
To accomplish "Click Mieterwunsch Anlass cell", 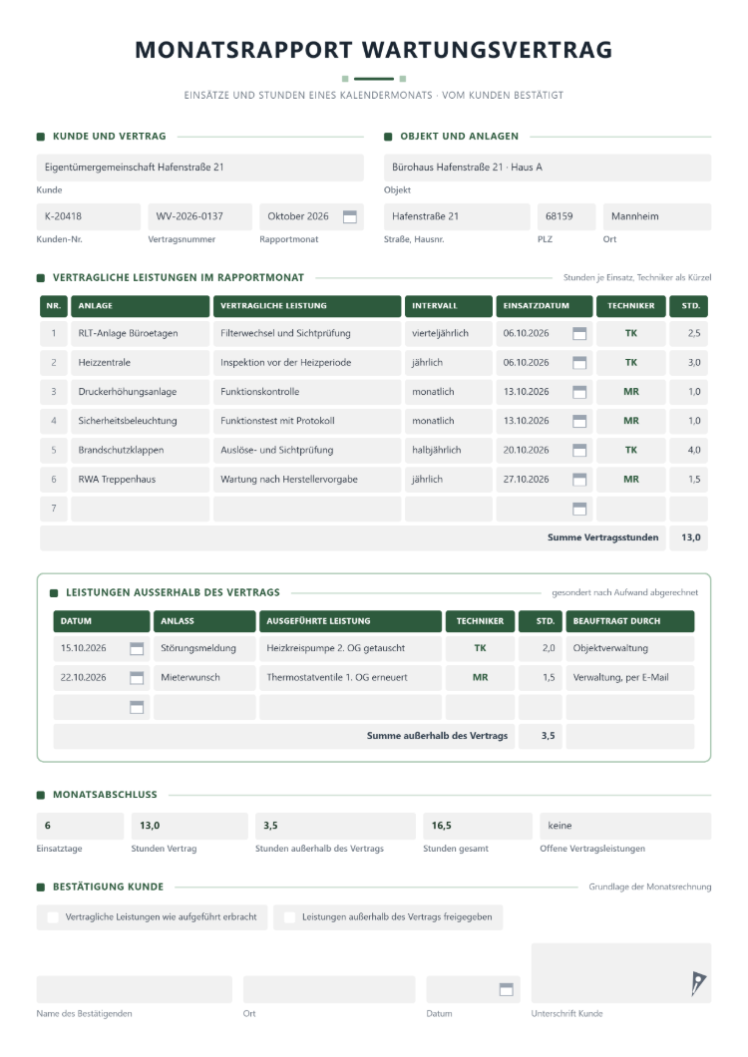I will [205, 677].
